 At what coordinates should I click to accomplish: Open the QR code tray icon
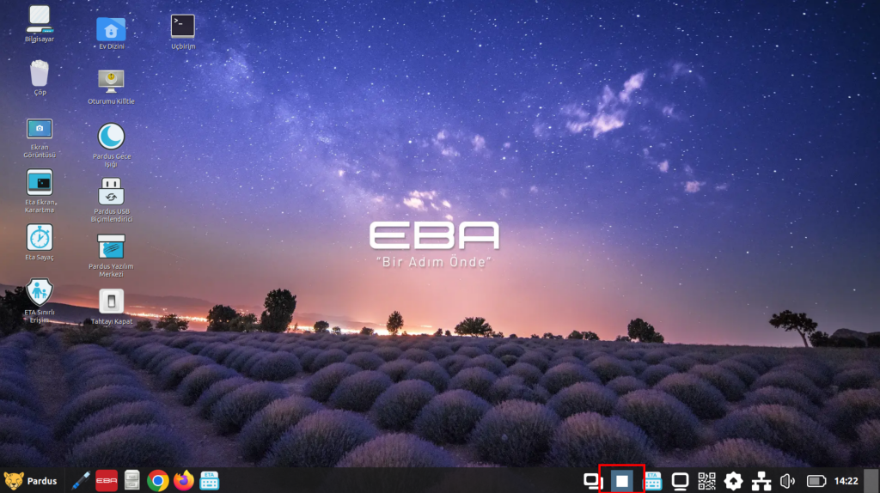pos(706,481)
